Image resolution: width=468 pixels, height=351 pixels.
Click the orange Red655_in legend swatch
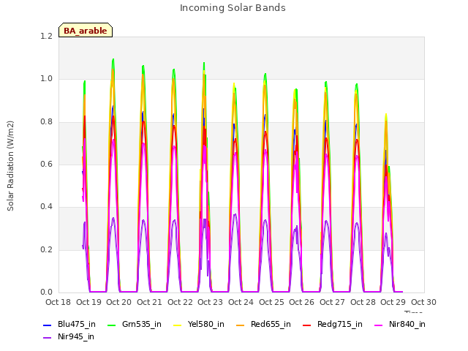(241, 325)
